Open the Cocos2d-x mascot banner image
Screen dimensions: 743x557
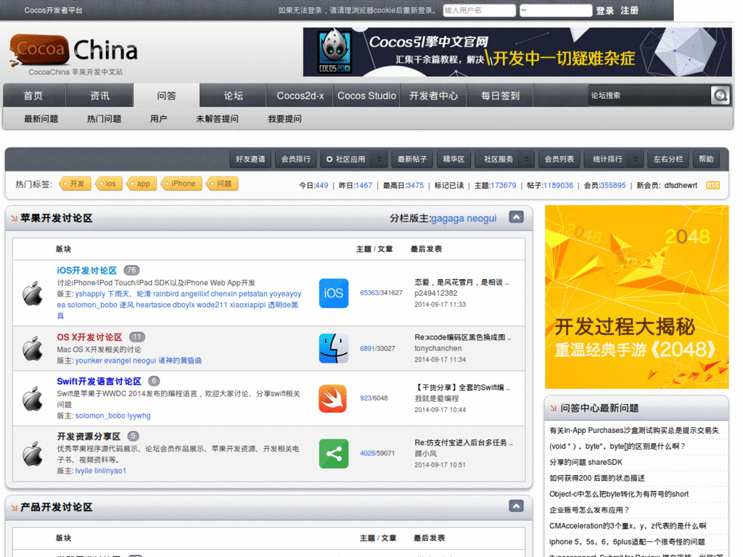point(517,52)
